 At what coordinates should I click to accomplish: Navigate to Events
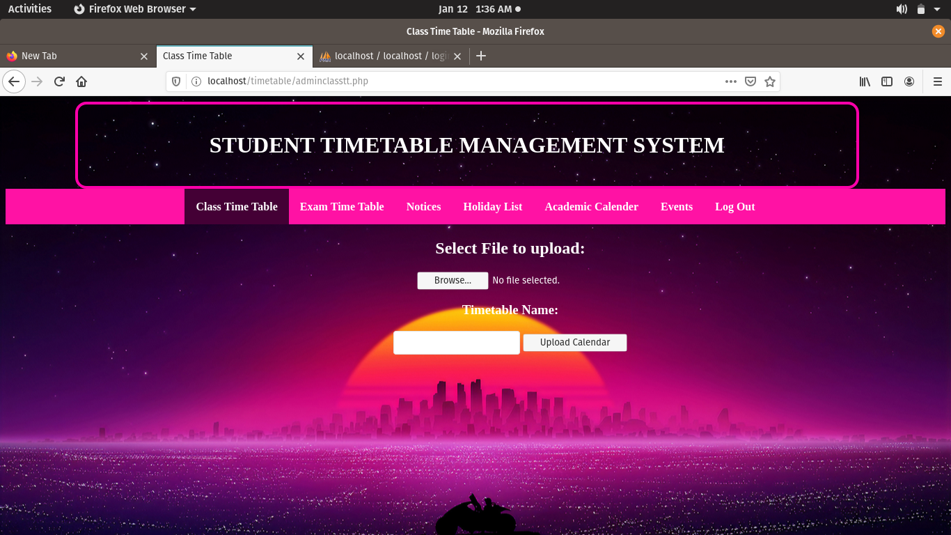coord(677,207)
